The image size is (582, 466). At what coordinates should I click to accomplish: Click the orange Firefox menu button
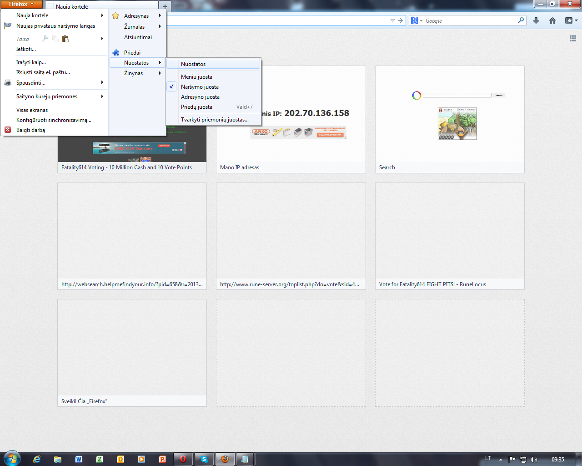(x=21, y=4)
